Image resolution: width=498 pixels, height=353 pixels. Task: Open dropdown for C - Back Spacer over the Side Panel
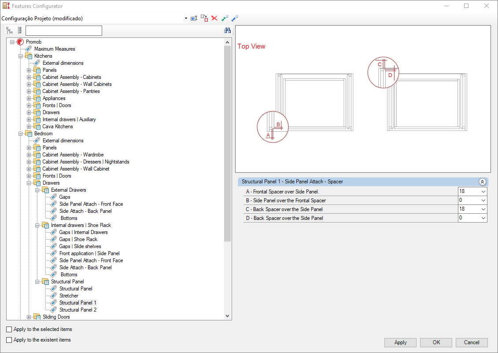pos(483,209)
